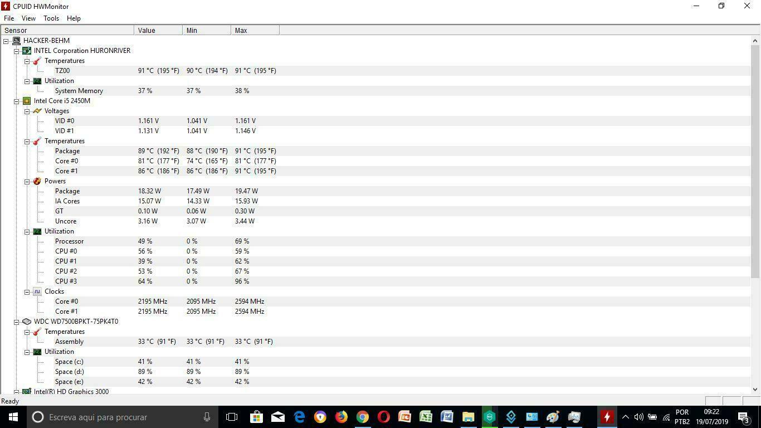Click the WDC WD7500BPKT hard drive icon

coord(27,322)
